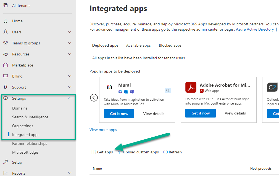
Task: Click Get it now for Mural
Action: [x=119, y=114]
